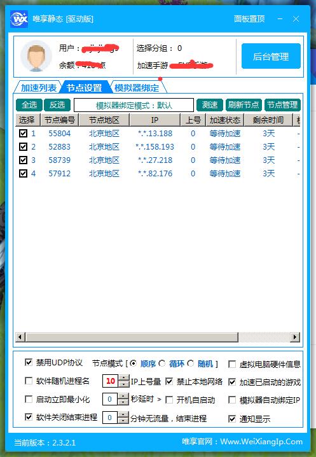
Task: Sort by the 节点编号 column header
Action: pos(59,120)
